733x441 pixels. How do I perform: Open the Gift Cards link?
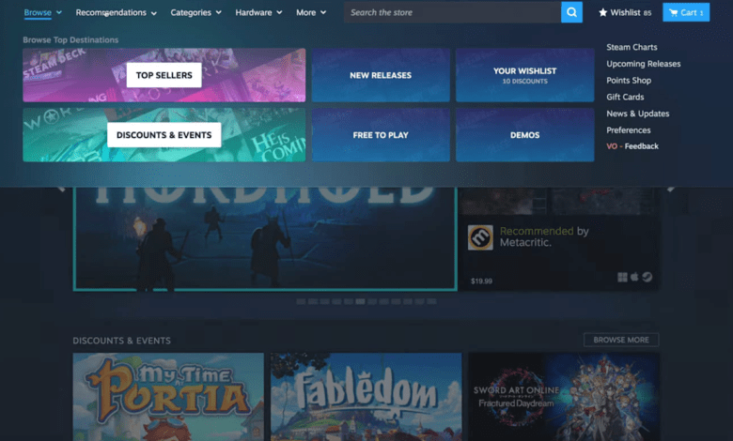pos(625,97)
